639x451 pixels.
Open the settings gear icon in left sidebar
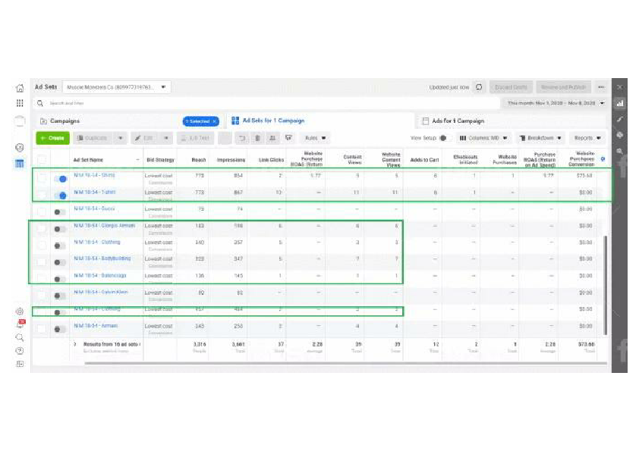click(x=20, y=312)
